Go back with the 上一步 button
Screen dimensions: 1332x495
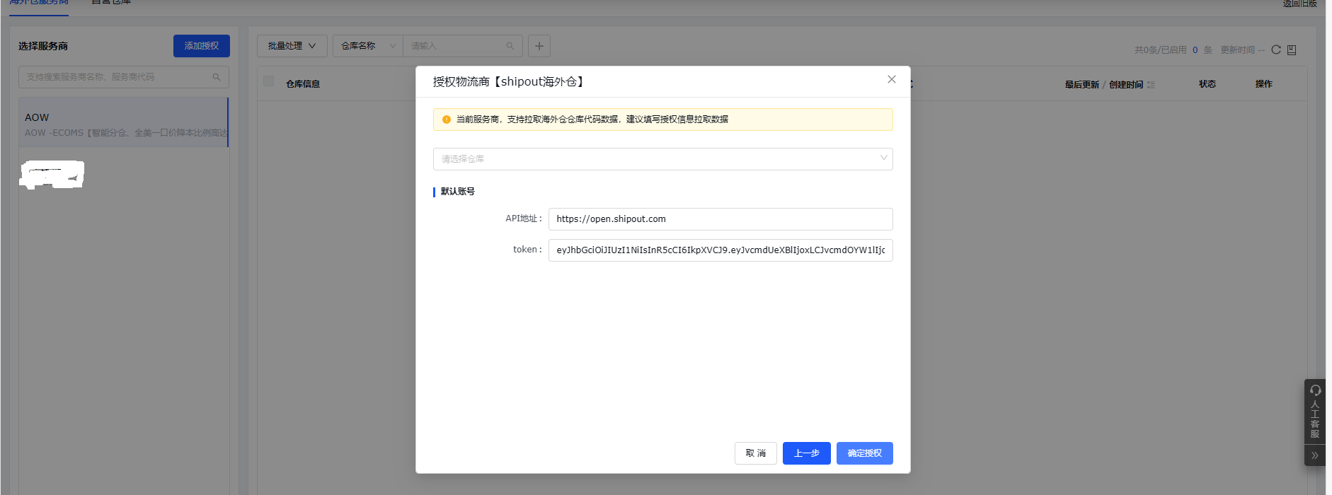(807, 453)
